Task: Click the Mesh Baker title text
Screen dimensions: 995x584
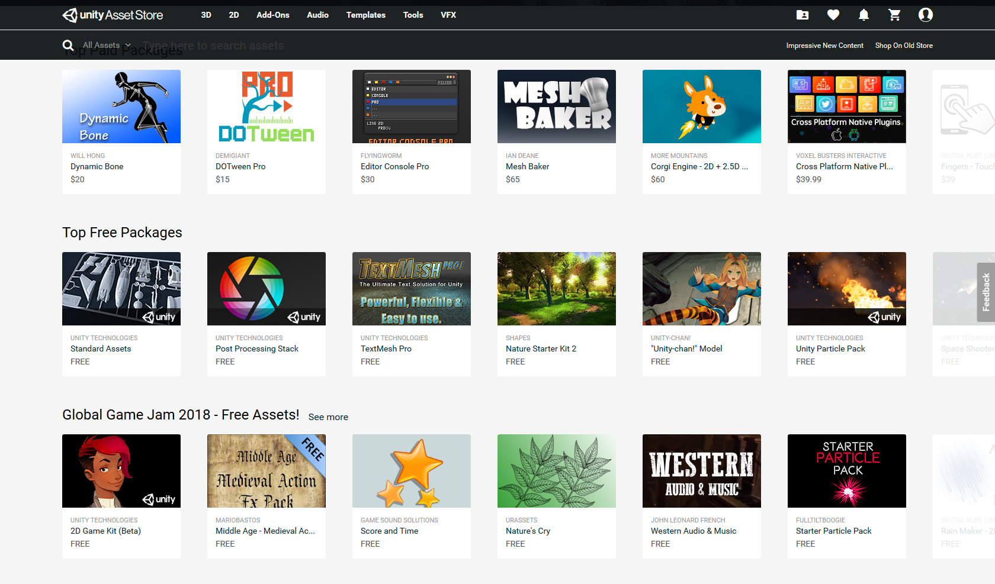Action: tap(528, 167)
